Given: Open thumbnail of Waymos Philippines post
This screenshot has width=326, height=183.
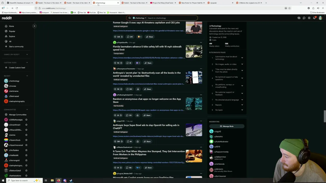Looking at the screenshot, I should click(x=194, y=156).
